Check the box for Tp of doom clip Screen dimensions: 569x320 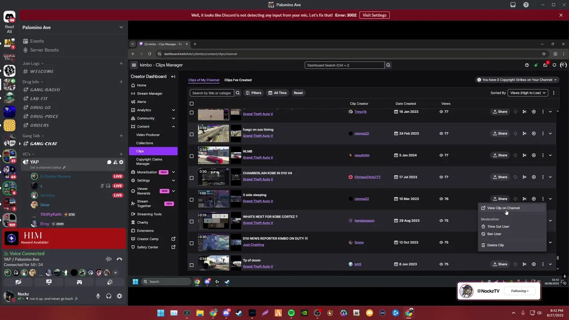pos(192,265)
